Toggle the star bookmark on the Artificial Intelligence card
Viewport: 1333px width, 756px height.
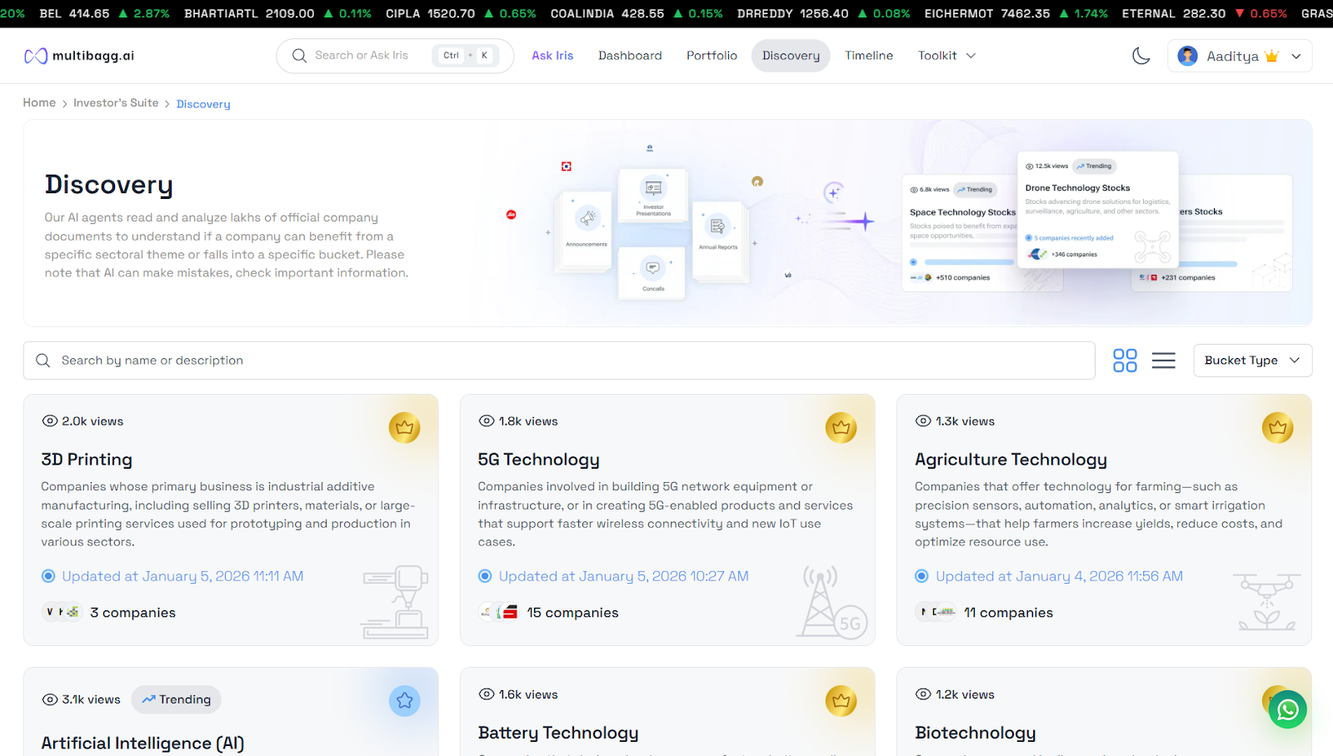[x=405, y=700]
